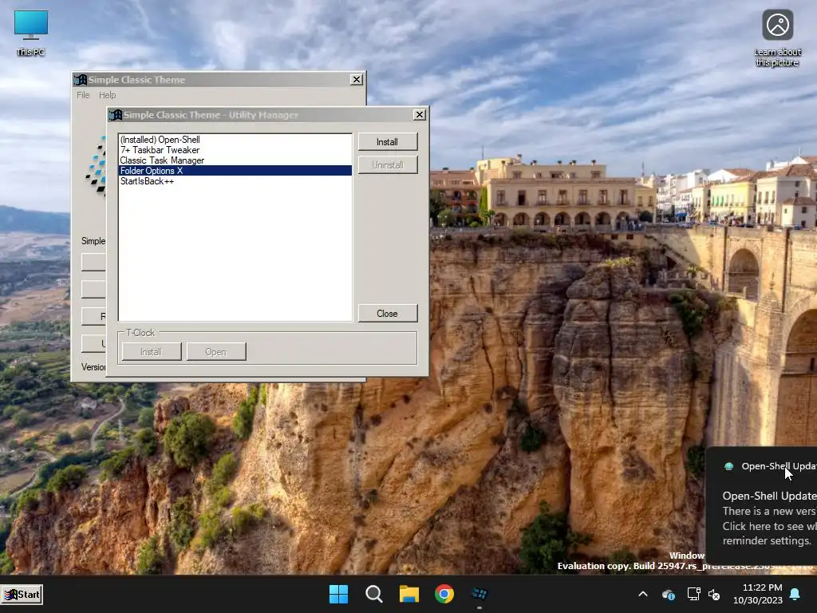817x613 pixels.
Task: Open clock showing 11:22 PM
Action: click(758, 594)
